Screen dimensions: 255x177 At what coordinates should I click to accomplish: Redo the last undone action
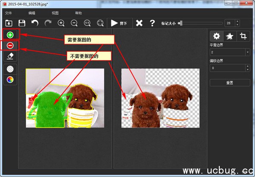pyautogui.click(x=48, y=23)
